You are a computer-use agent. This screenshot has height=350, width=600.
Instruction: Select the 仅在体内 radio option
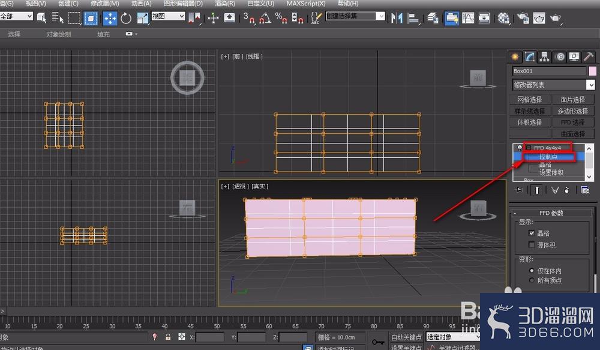[x=532, y=271]
